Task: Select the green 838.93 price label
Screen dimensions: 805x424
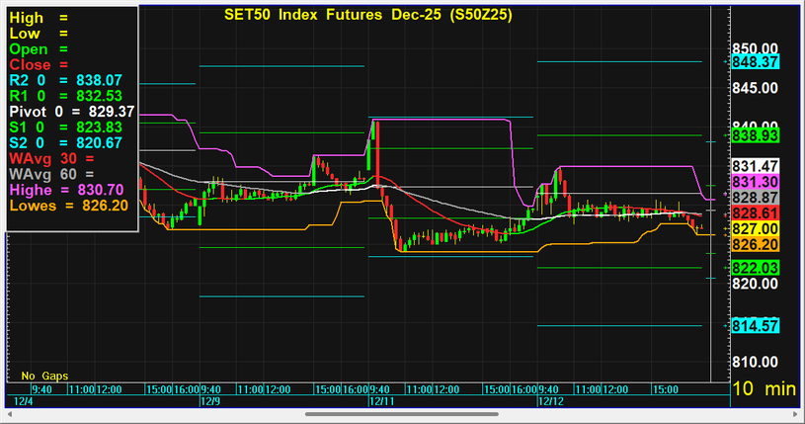Action: [x=756, y=135]
